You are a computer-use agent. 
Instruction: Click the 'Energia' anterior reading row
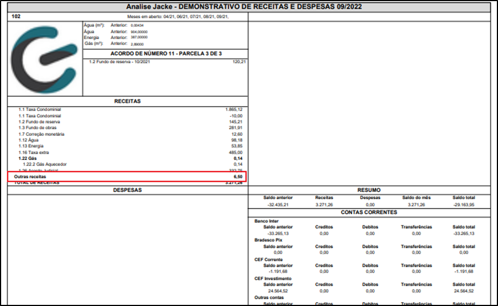tap(116, 37)
